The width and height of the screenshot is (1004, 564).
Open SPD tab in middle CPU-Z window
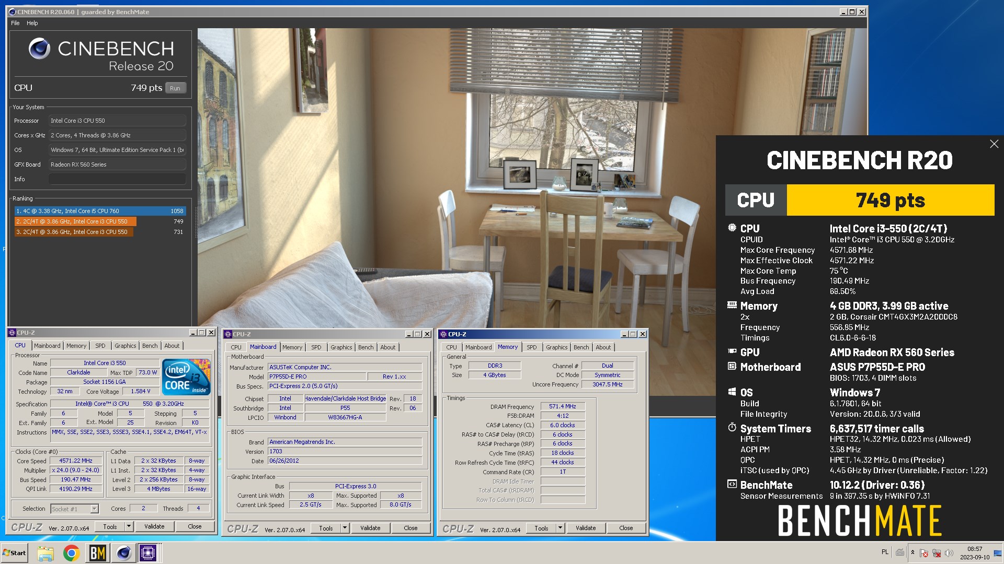point(316,347)
